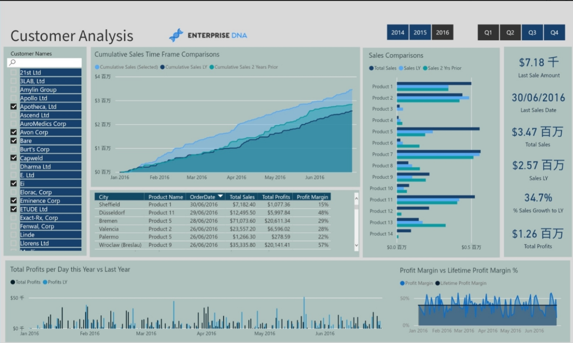Sort the table by the Total Profits header
This screenshot has height=343, width=573.
276,197
